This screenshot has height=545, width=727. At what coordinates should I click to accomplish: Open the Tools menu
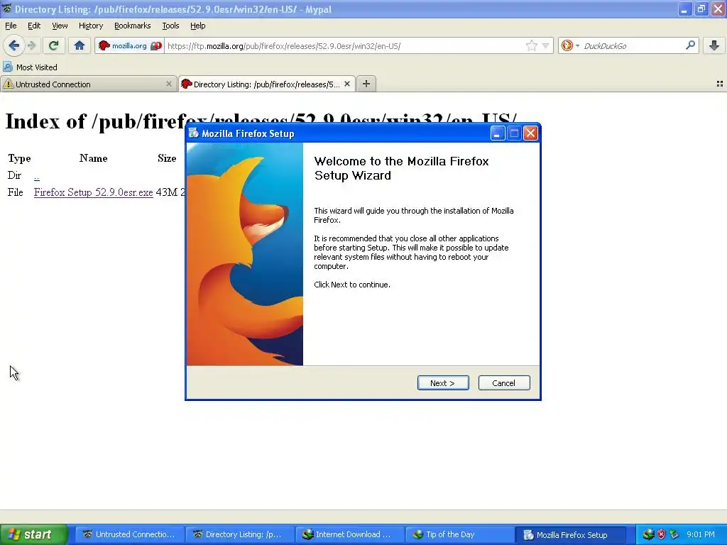pyautogui.click(x=170, y=26)
